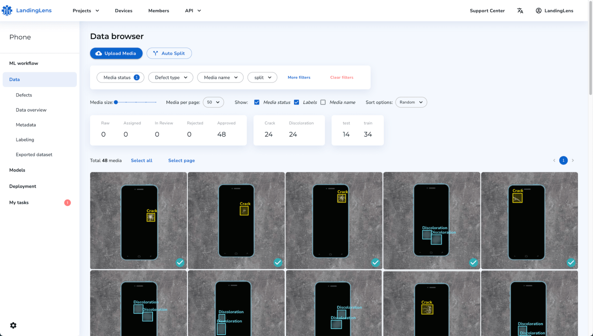Click approved checkmark on first phone image

coord(180,262)
